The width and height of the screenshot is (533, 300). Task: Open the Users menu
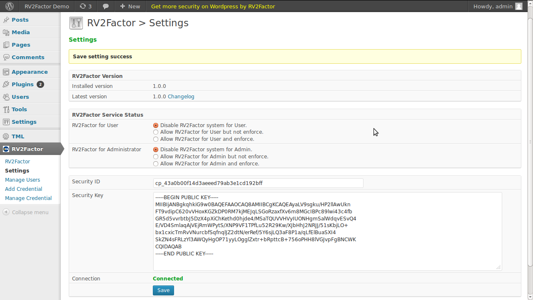click(x=20, y=97)
